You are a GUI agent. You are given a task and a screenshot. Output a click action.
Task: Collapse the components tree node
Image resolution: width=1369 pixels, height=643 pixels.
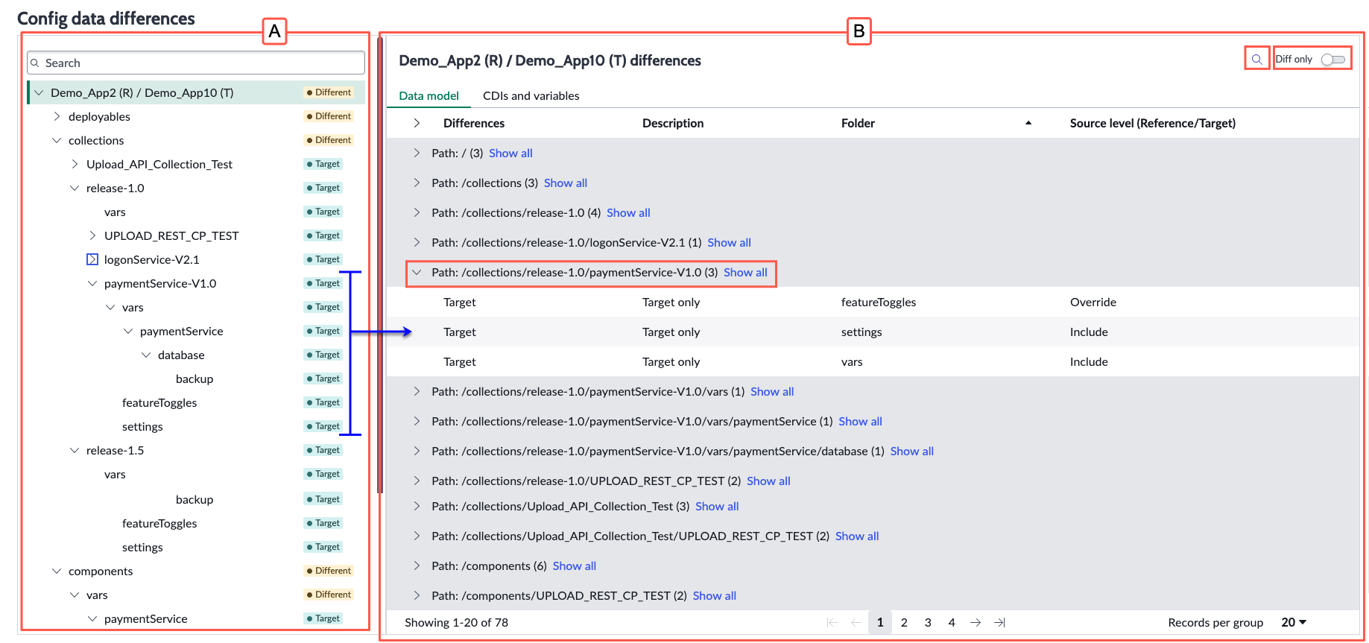(57, 571)
